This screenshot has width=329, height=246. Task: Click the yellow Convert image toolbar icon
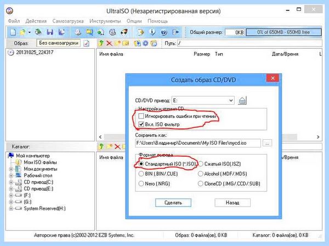(89, 32)
